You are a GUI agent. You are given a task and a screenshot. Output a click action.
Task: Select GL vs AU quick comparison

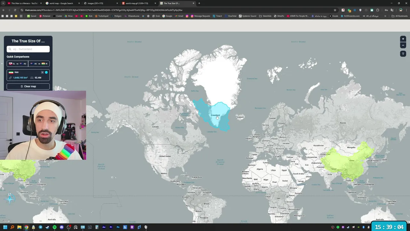17,64
